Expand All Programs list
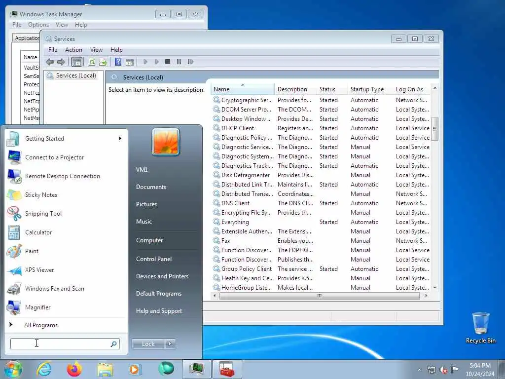505x379 pixels. click(66, 325)
